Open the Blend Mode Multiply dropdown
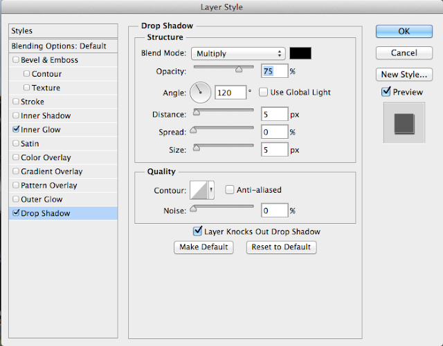The width and height of the screenshot is (443, 346). 238,53
